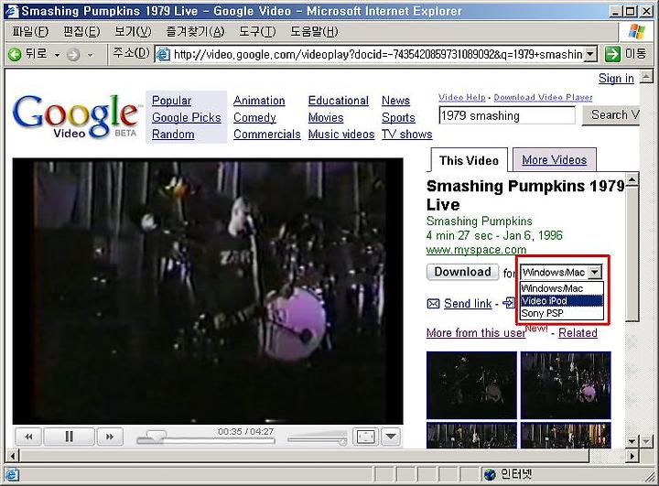
Task: Open the top-right related video thumbnail
Action: [566, 385]
